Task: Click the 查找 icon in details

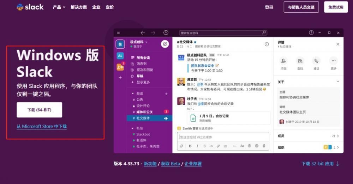Action: (x=300, y=61)
